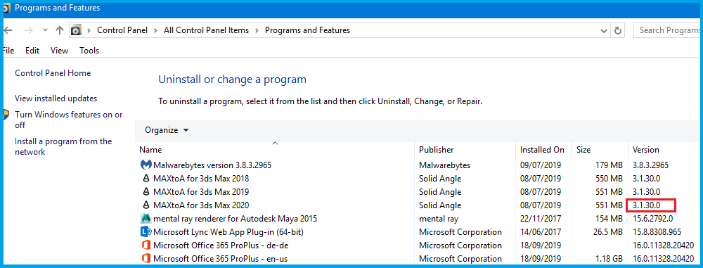Open the Tools menu
Screen dimensions: 703x268
tap(89, 51)
